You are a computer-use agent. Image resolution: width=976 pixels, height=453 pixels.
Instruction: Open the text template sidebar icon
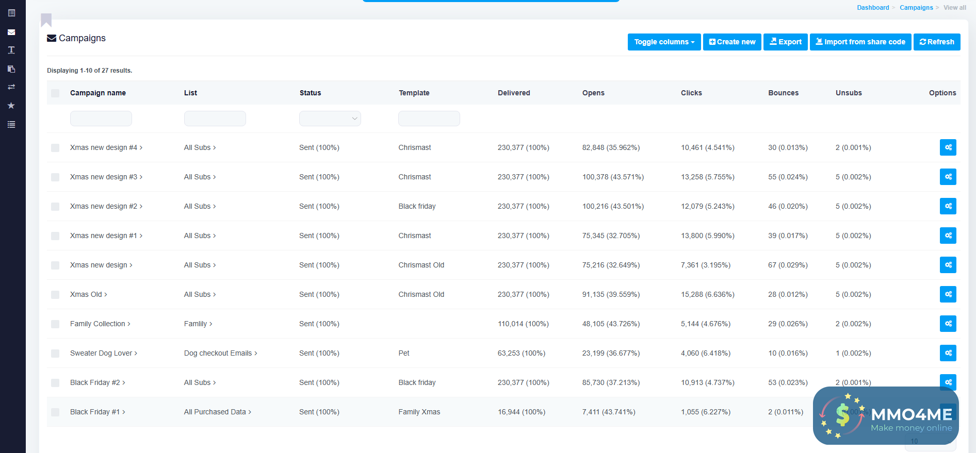tap(11, 50)
